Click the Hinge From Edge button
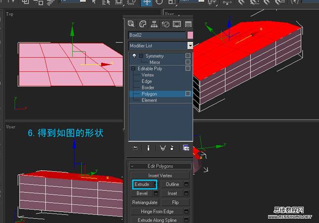319x223 pixels. tap(157, 212)
